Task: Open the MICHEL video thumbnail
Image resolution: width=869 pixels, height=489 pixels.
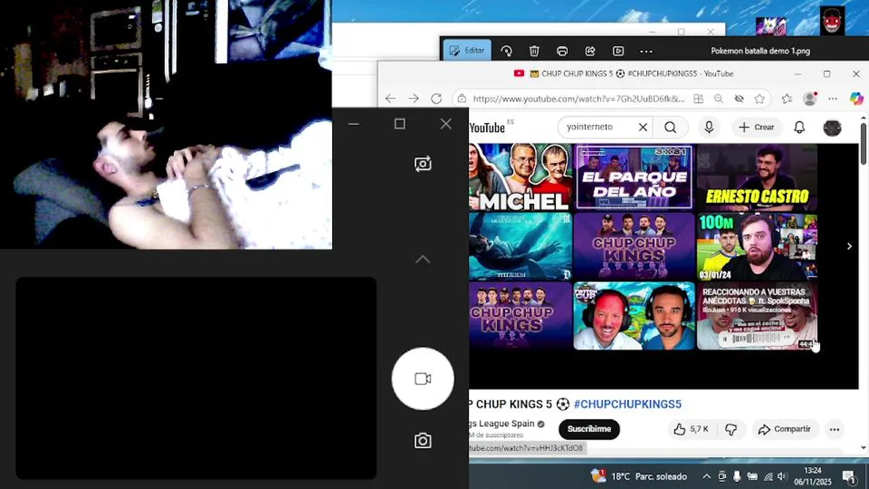Action: [520, 177]
